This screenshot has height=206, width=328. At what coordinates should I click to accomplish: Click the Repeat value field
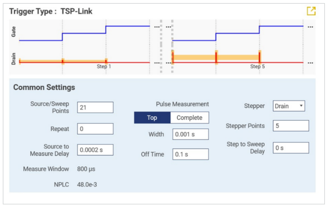coord(95,129)
